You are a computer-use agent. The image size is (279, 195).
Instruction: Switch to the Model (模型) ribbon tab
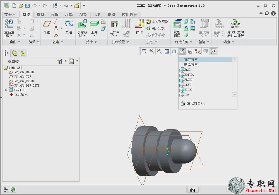(40, 14)
